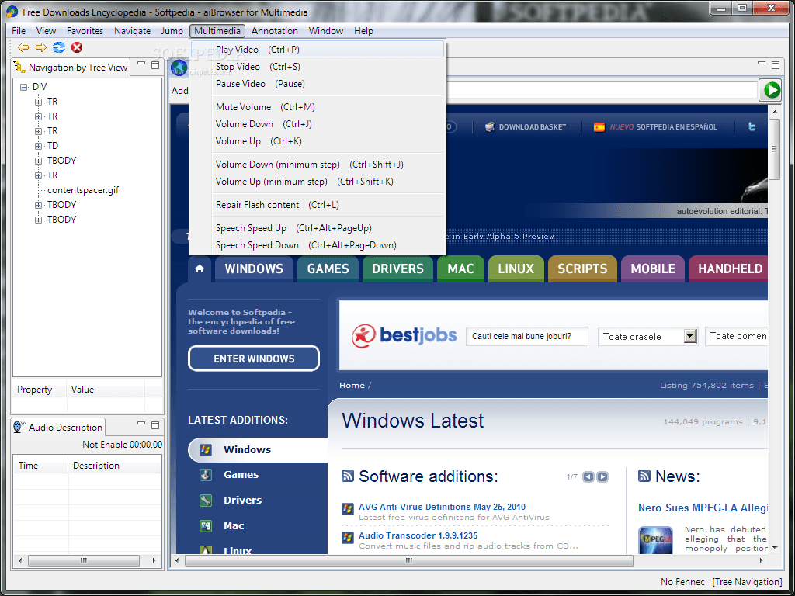Open the GAMES category tab
The width and height of the screenshot is (795, 596).
coord(328,269)
